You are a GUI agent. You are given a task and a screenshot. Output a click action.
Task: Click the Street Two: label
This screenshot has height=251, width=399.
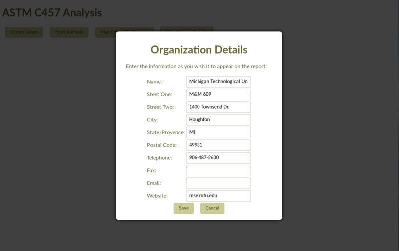point(160,107)
